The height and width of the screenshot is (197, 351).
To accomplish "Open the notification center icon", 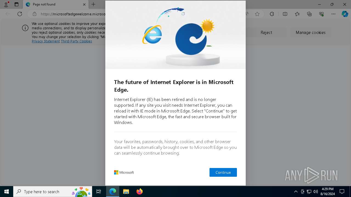I will tap(342, 192).
